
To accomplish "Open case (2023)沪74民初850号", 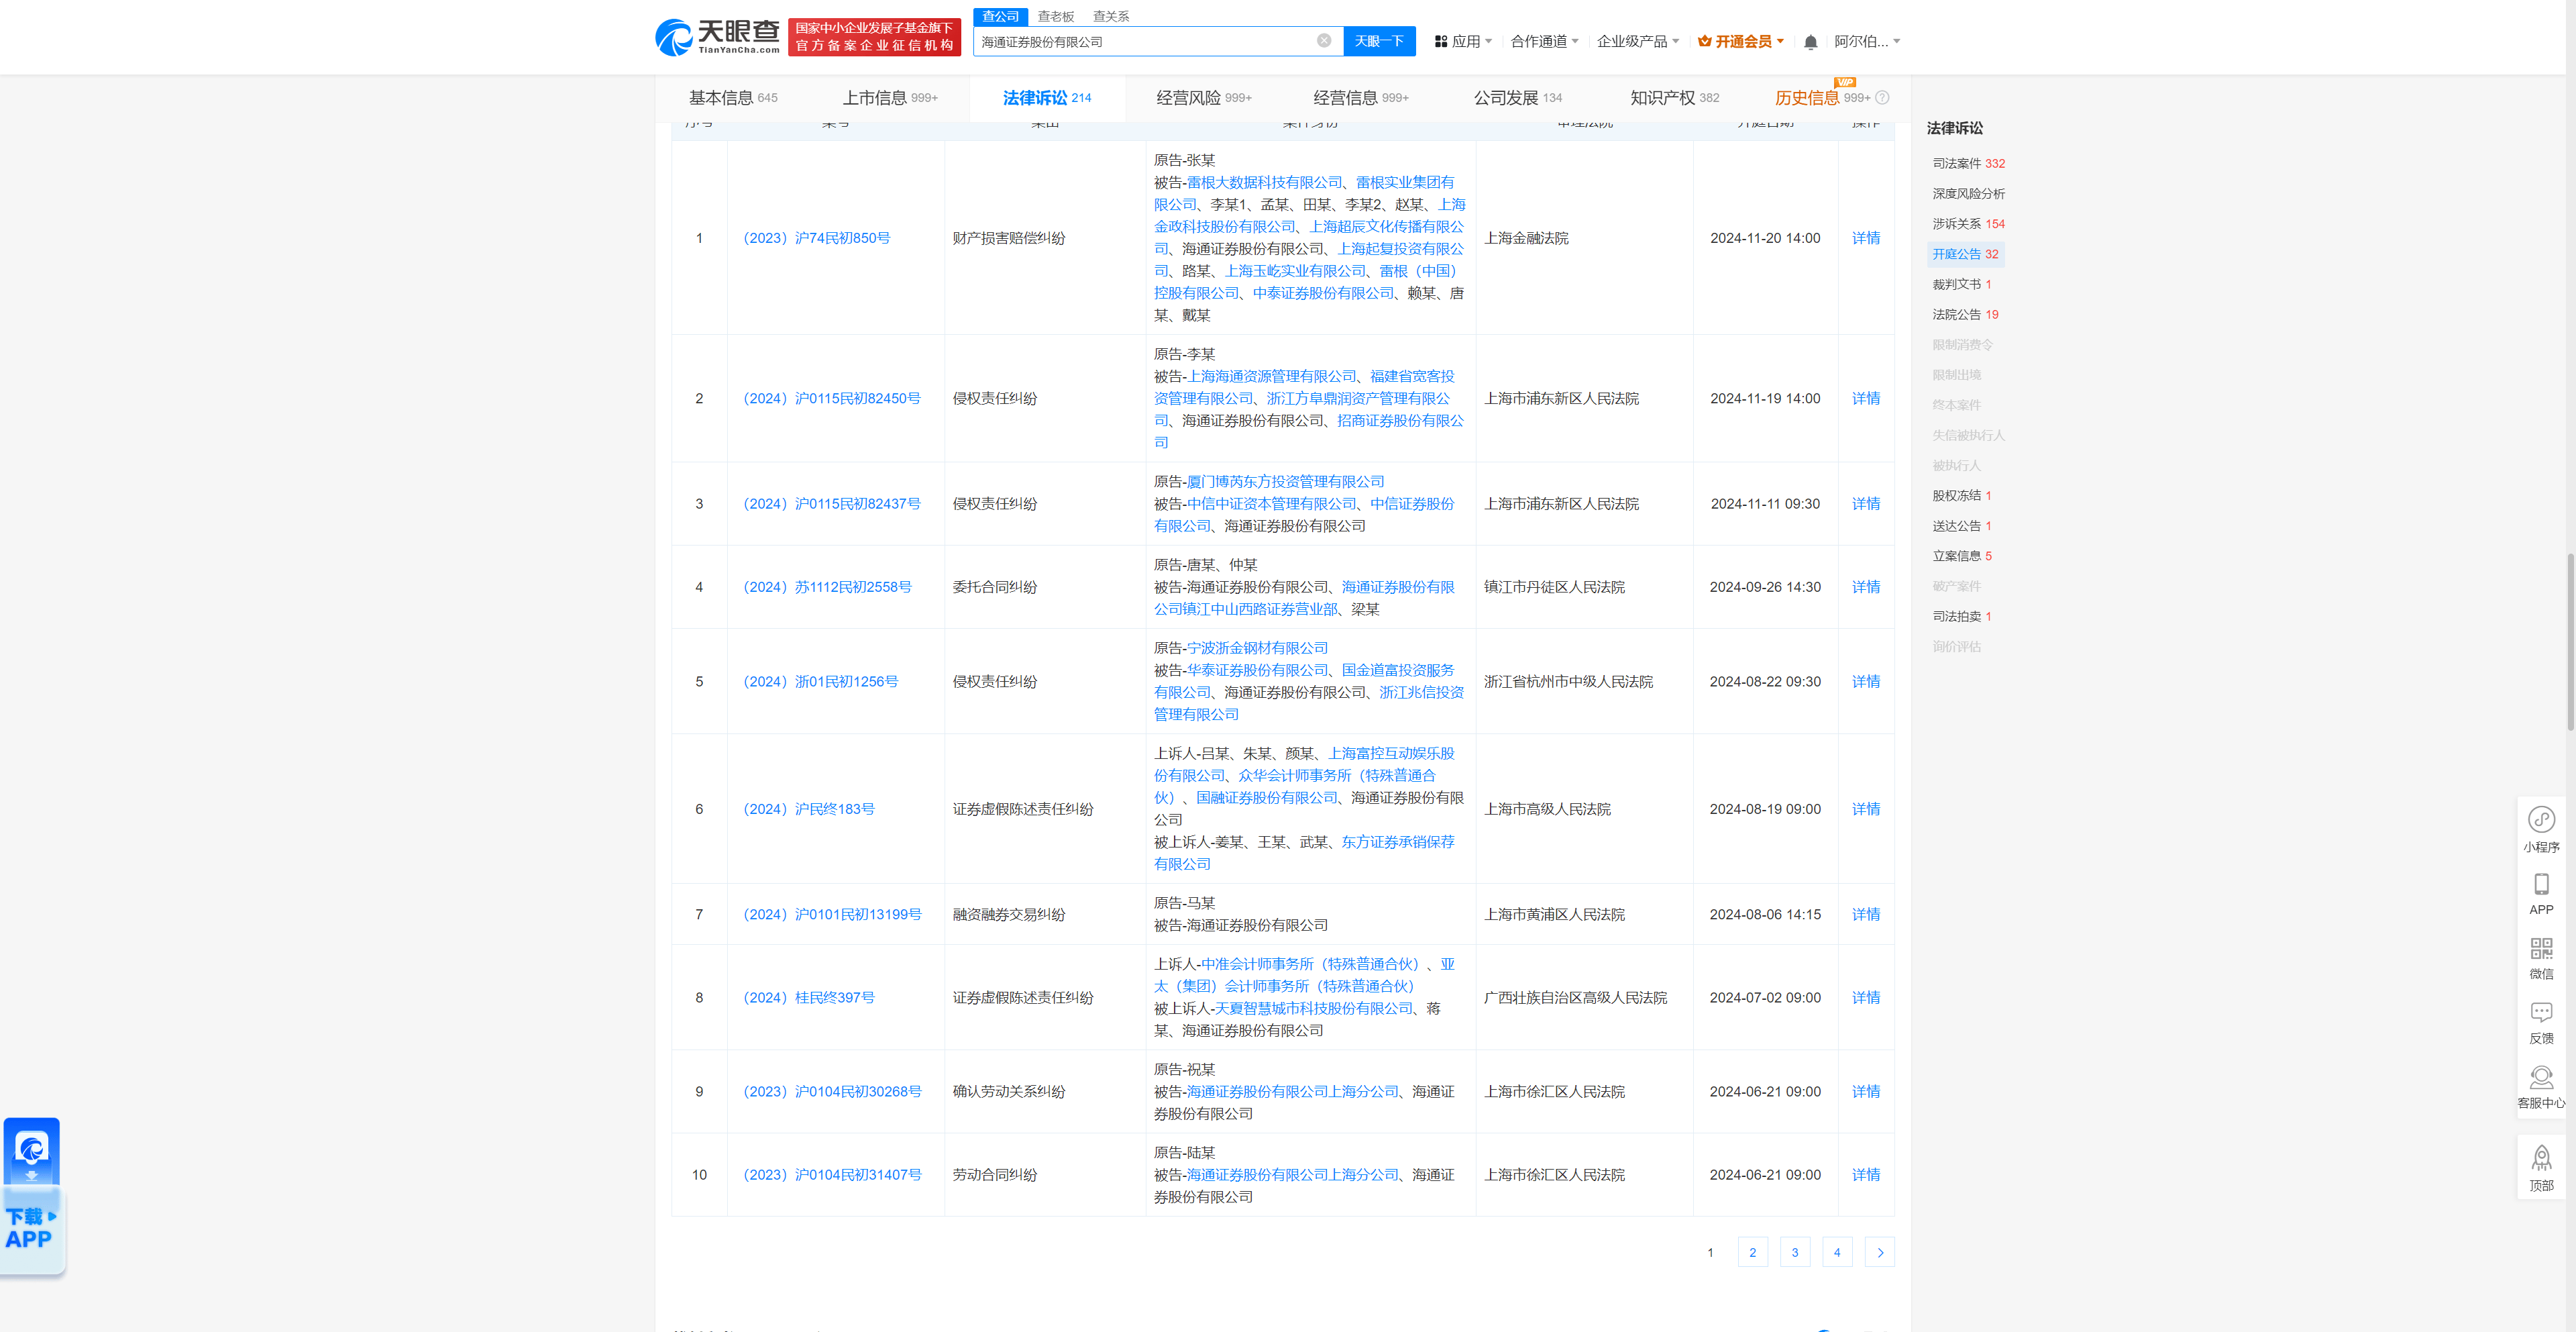I will tap(816, 238).
